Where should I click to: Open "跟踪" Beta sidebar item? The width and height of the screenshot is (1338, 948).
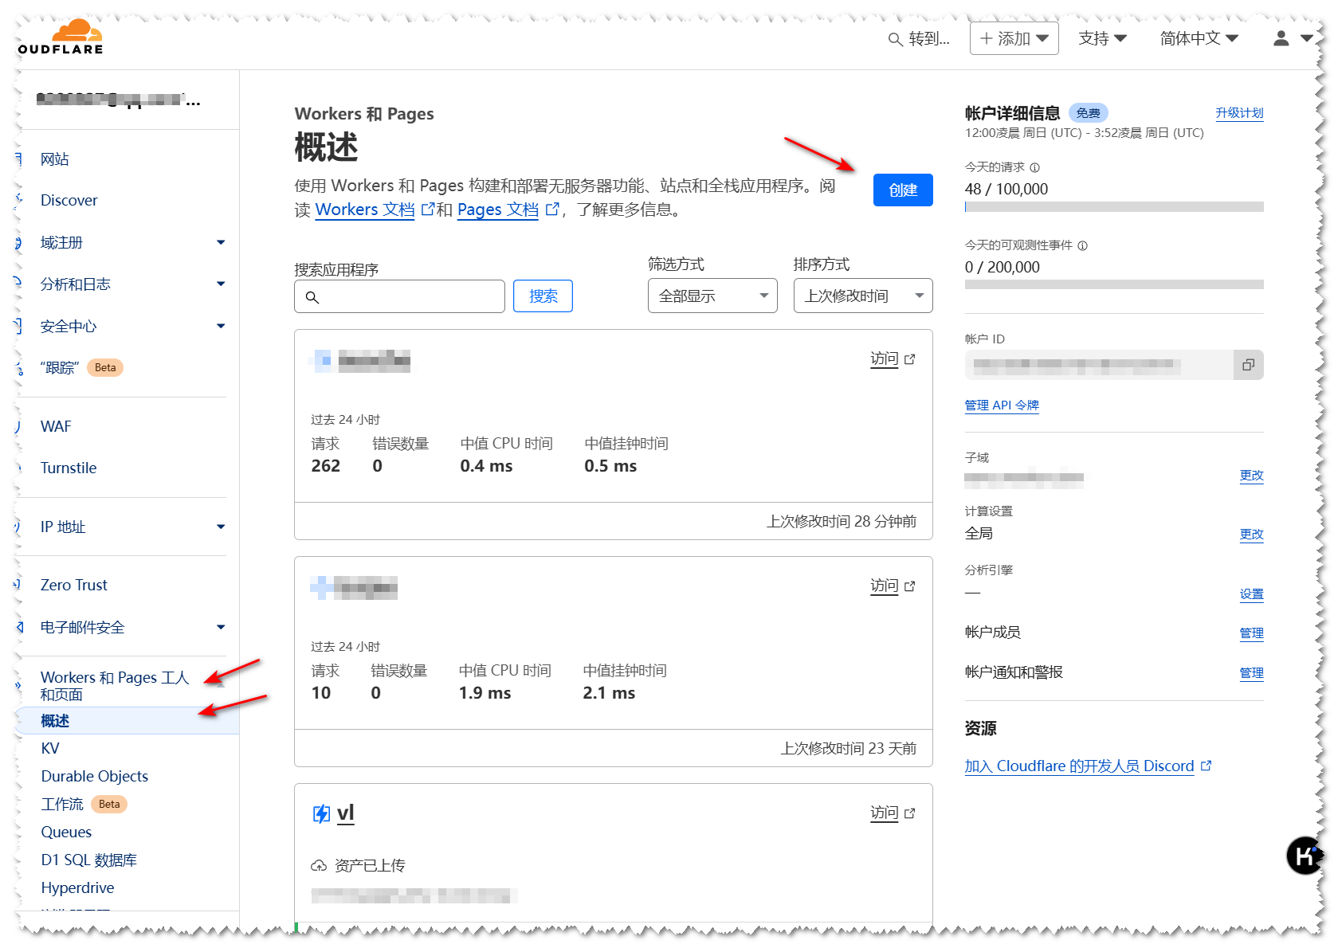point(81,367)
